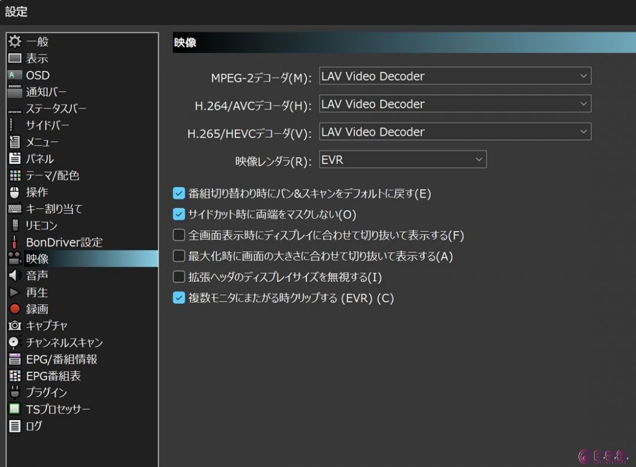Switch to the BonDriver設定 settings page

(64, 242)
